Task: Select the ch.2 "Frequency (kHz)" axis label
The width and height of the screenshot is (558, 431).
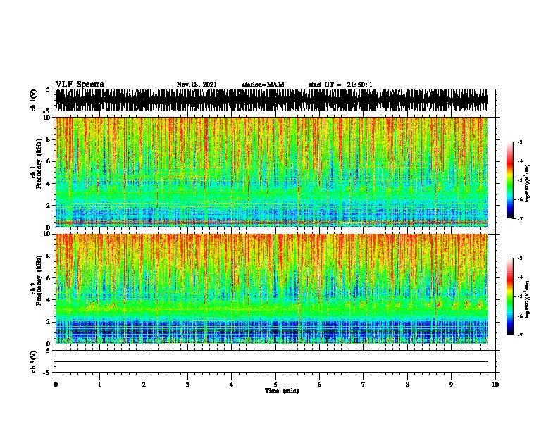Action: pos(39,280)
